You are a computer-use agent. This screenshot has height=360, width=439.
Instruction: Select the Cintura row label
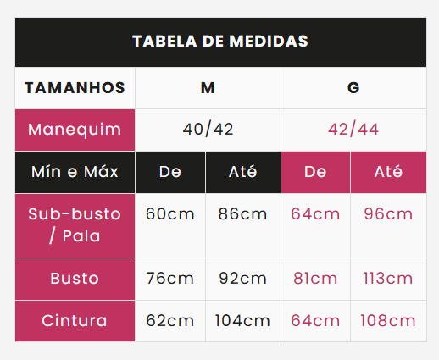click(x=75, y=321)
